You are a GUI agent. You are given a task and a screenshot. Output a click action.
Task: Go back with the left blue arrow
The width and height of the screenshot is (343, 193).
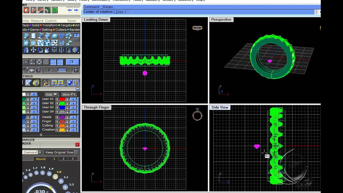click(x=70, y=10)
